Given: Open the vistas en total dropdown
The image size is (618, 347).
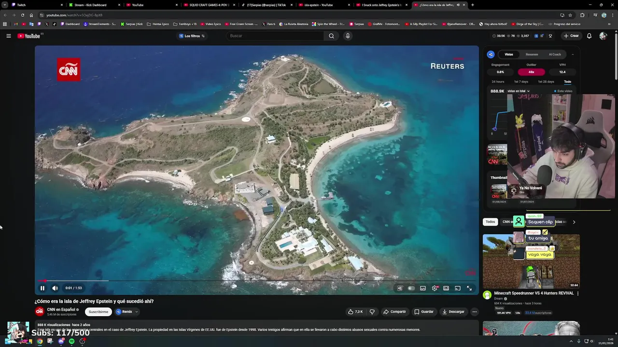Looking at the screenshot, I should point(519,91).
